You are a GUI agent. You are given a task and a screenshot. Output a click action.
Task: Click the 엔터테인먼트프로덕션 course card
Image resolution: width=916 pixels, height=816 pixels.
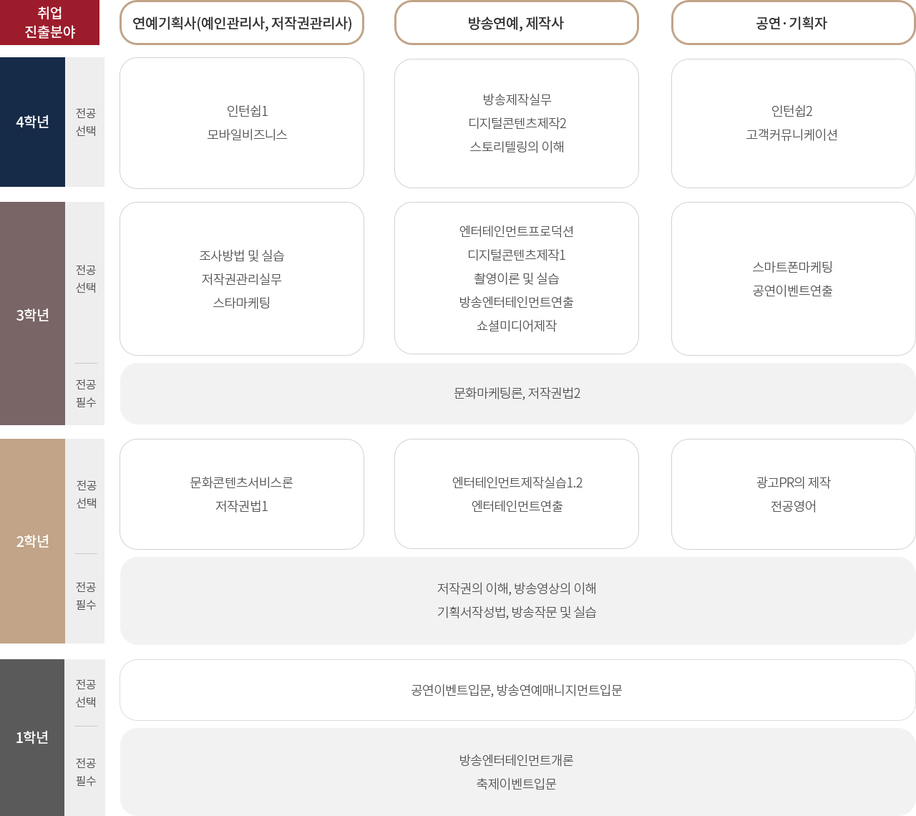[516, 278]
